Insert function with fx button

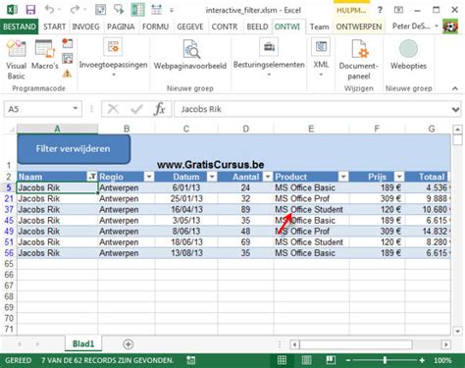[160, 109]
